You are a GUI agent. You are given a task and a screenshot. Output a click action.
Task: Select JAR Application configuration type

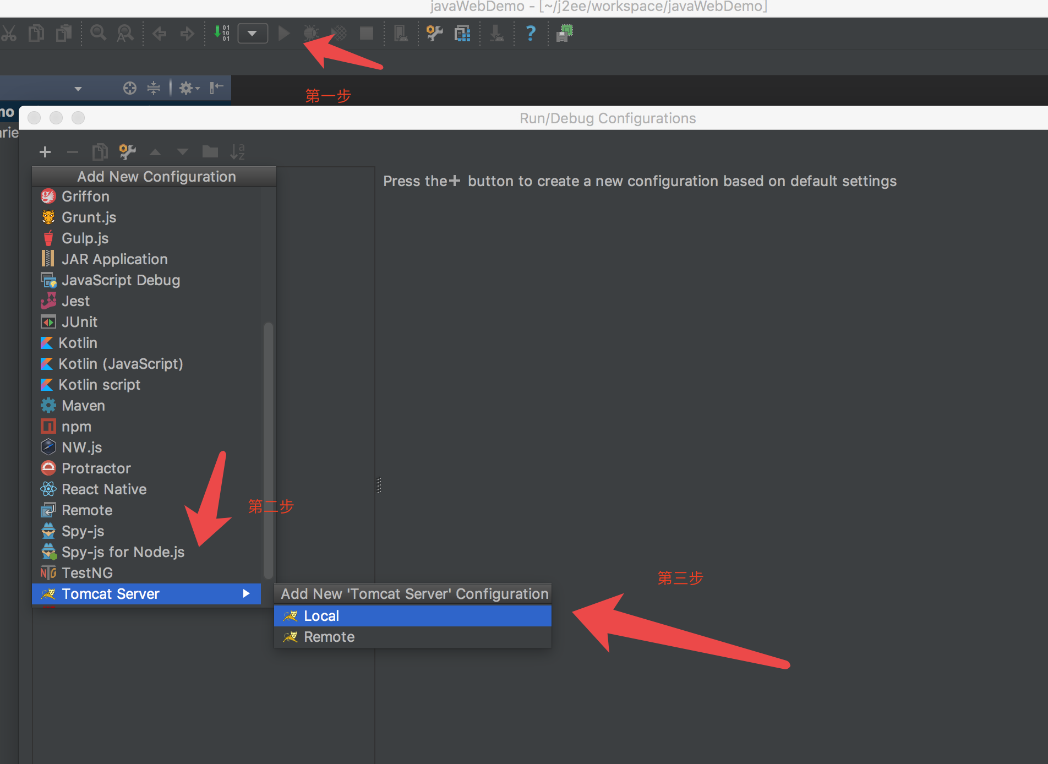pos(146,259)
